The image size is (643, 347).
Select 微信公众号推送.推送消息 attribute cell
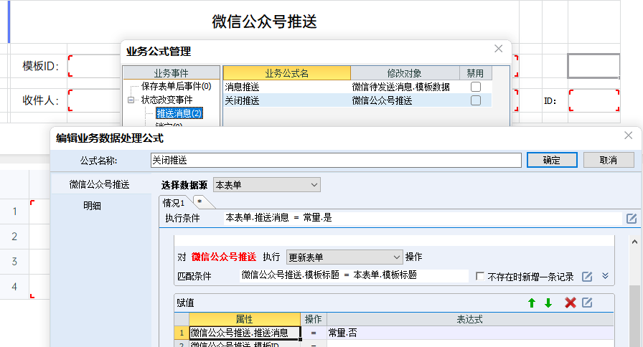(x=245, y=333)
